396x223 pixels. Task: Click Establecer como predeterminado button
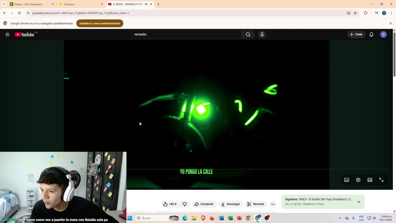click(x=100, y=24)
